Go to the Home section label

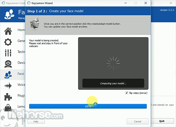21,30
